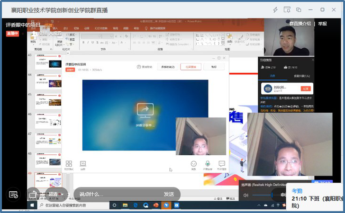Toggle the lightning bolt icon in title bar
Screen dimensions: 345x213
(x=275, y=10)
